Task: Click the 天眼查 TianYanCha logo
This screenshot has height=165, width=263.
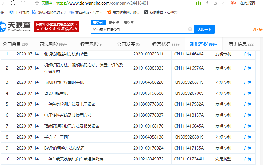Action: [16, 26]
